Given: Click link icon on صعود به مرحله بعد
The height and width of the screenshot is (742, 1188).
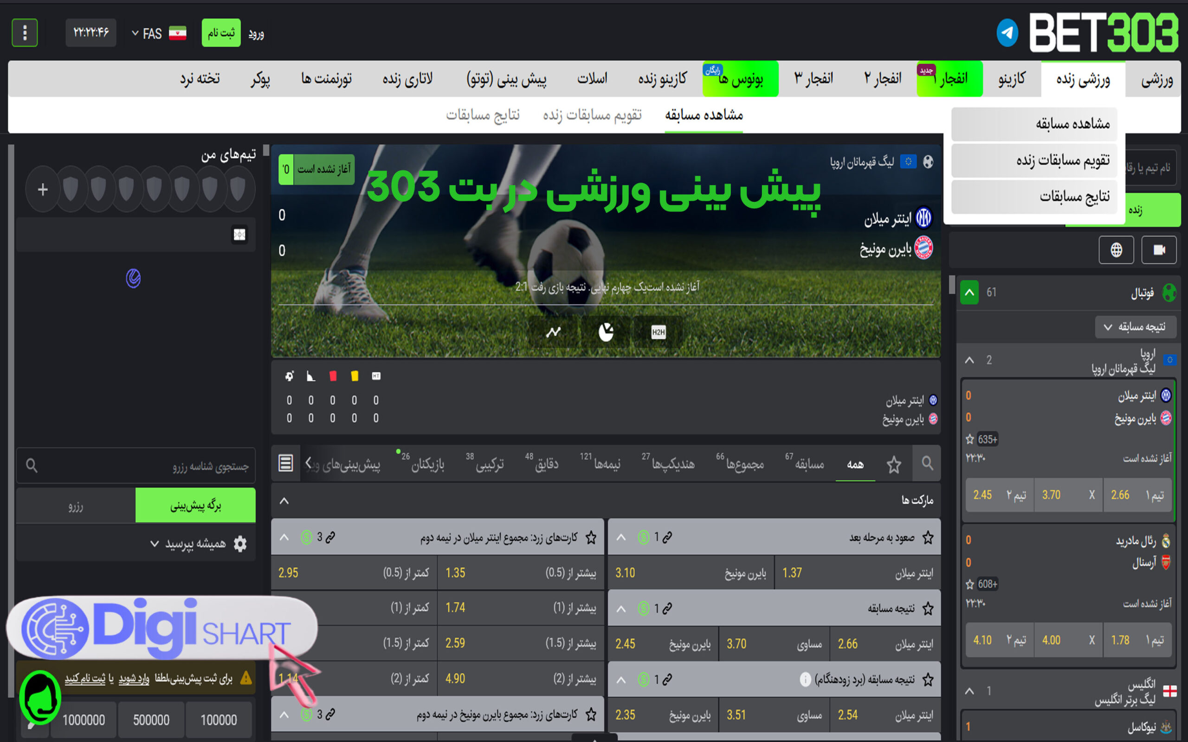Looking at the screenshot, I should click(x=667, y=537).
